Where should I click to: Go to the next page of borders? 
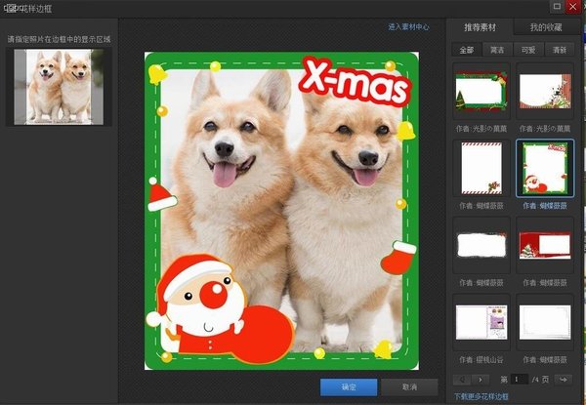(x=480, y=380)
